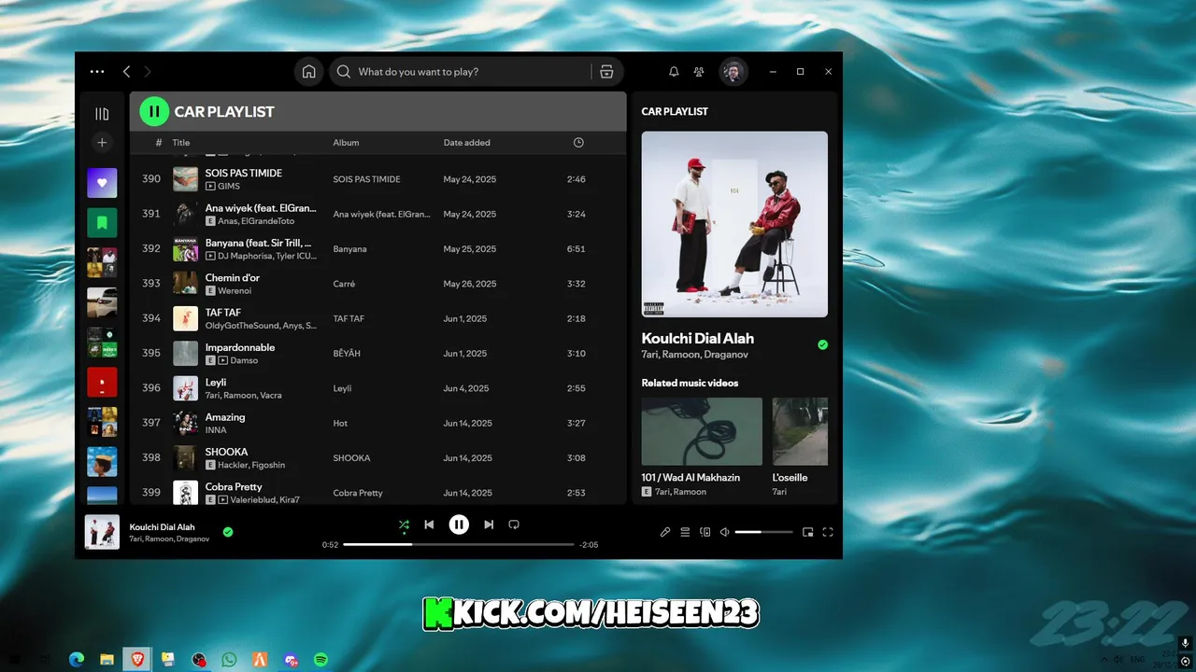Open Friend Activity icon
The width and height of the screenshot is (1196, 672).
(x=699, y=72)
